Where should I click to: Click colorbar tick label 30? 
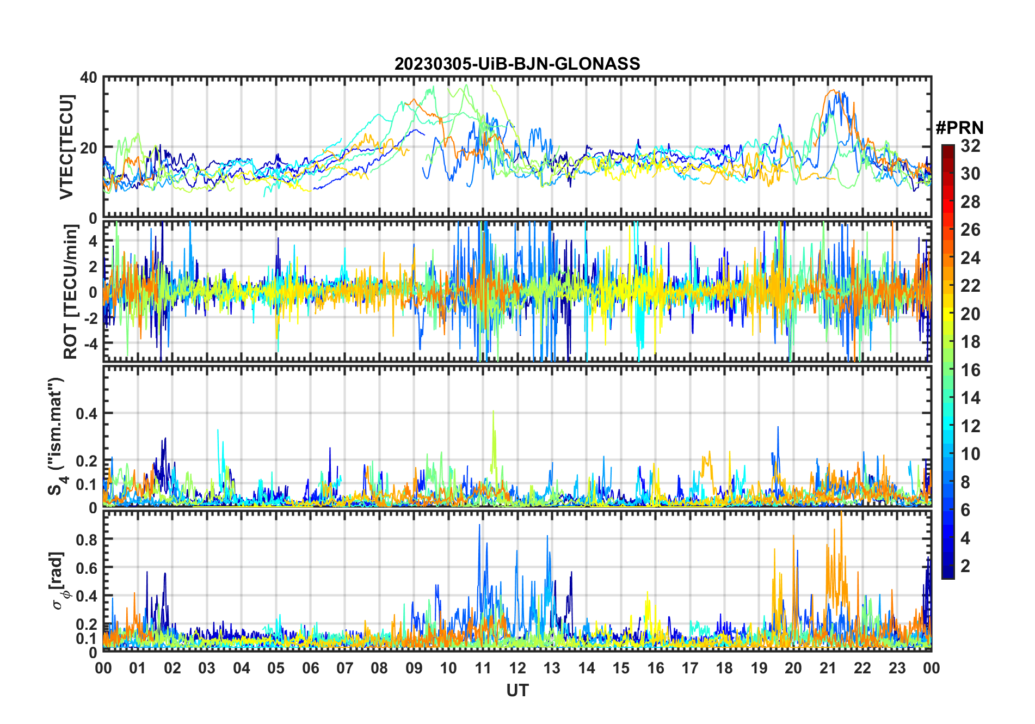tap(970, 174)
